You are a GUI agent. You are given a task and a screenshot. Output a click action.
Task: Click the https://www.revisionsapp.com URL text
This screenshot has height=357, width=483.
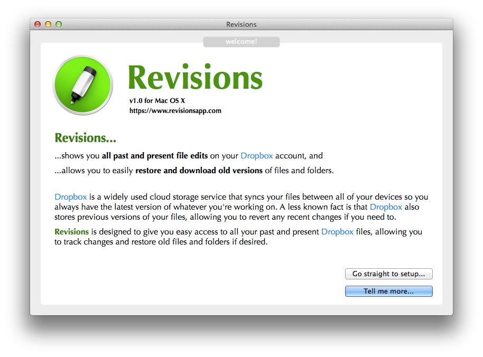tap(175, 111)
